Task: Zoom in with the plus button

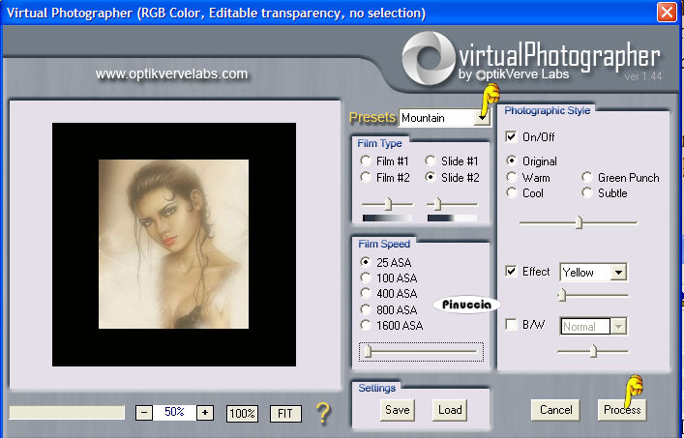Action: coord(205,412)
